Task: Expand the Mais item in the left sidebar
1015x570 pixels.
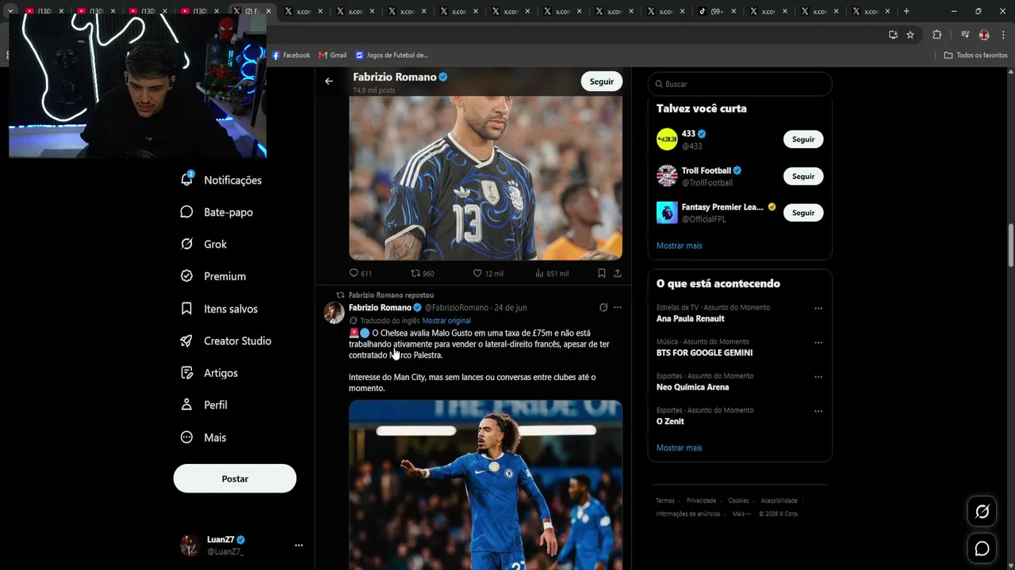Action: coord(203,437)
